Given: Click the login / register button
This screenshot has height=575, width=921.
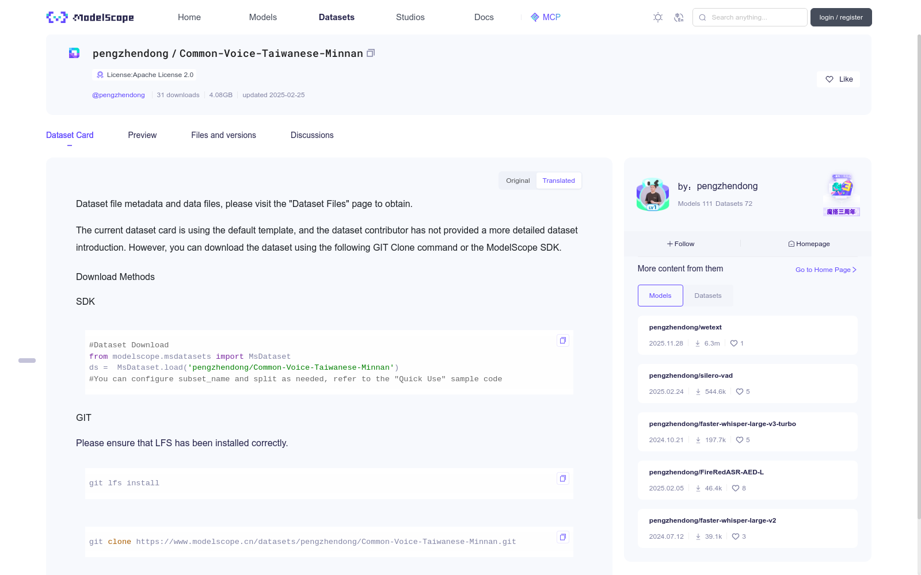Looking at the screenshot, I should pos(841,17).
